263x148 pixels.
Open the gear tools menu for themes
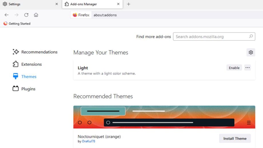coord(251,52)
